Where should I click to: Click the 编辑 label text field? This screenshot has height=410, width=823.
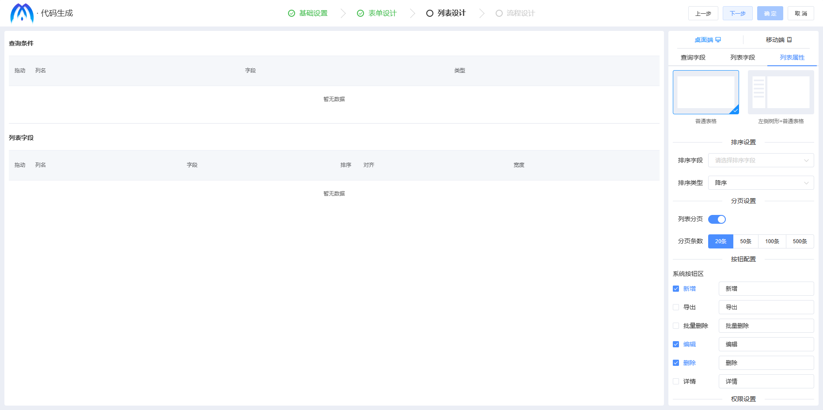click(766, 344)
